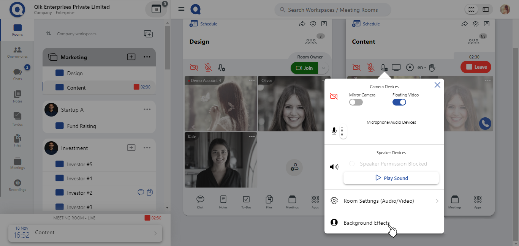The image size is (519, 246).
Task: Open the calendar icon in header
Action: point(156,9)
